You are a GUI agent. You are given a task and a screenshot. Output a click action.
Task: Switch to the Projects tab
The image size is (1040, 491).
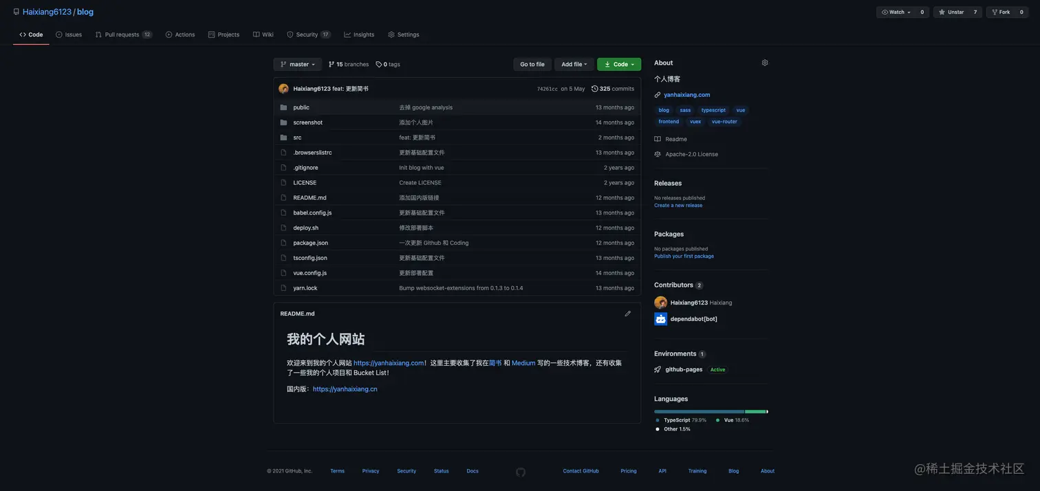click(x=224, y=34)
